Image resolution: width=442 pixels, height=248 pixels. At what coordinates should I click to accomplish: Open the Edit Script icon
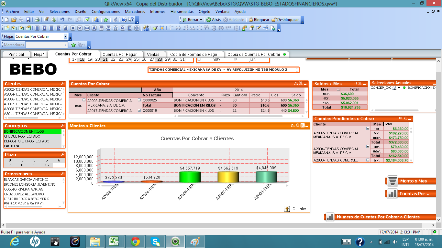click(46, 20)
